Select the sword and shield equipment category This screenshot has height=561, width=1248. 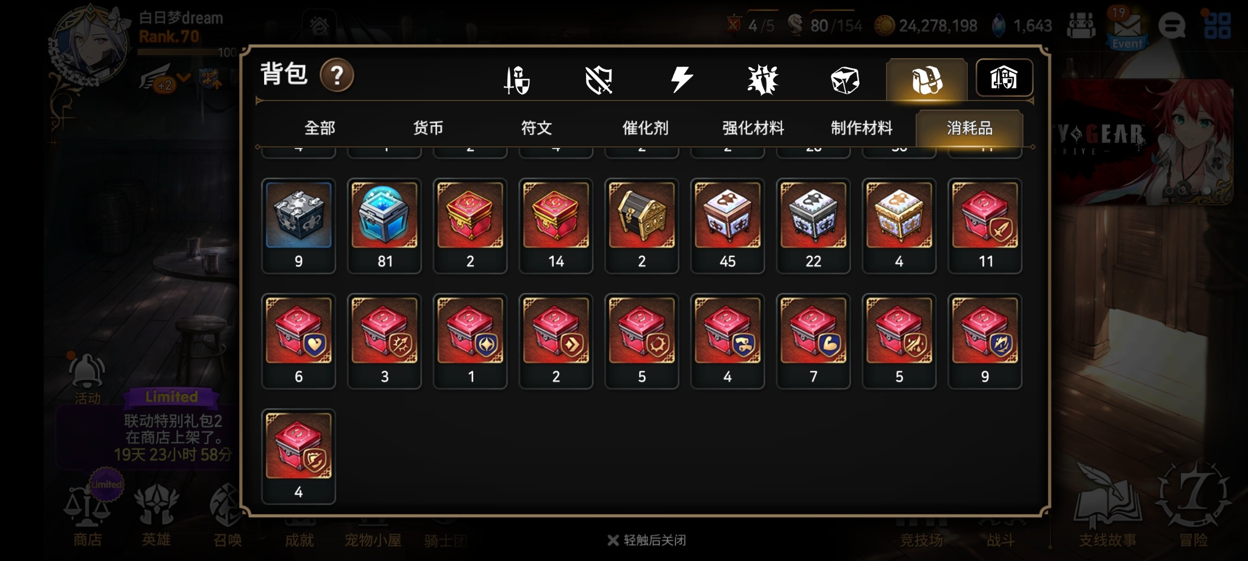click(517, 80)
